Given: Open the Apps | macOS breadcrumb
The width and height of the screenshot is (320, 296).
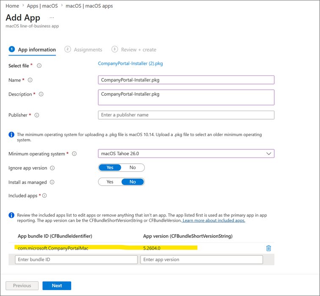Looking at the screenshot, I should coord(42,6).
